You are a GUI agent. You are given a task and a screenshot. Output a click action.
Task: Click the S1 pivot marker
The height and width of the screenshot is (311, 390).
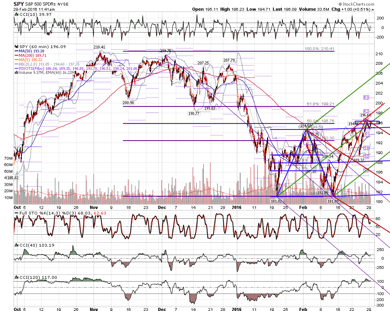point(366,148)
